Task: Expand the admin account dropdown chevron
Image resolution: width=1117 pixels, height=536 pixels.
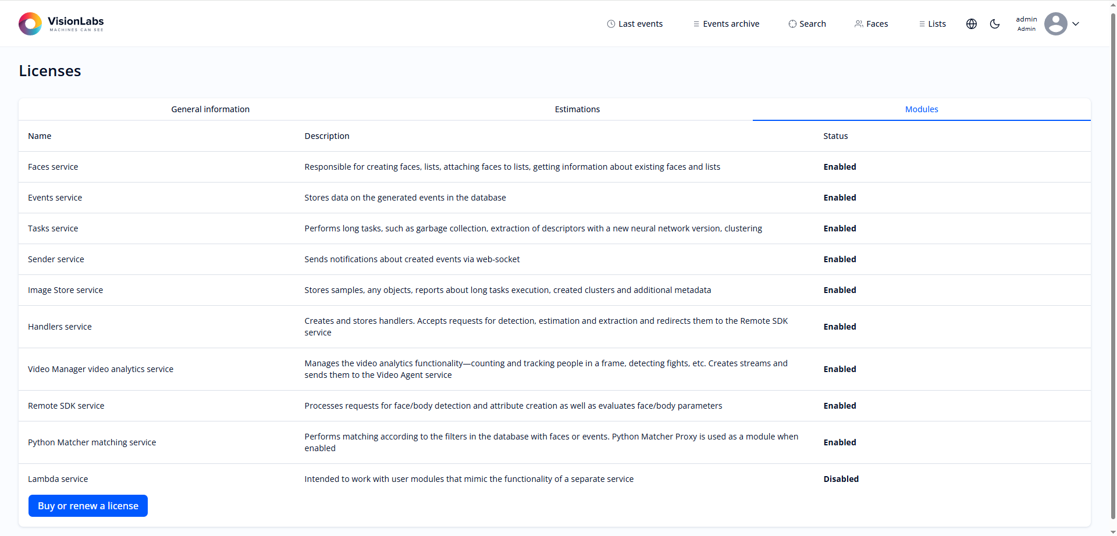Action: 1076,24
